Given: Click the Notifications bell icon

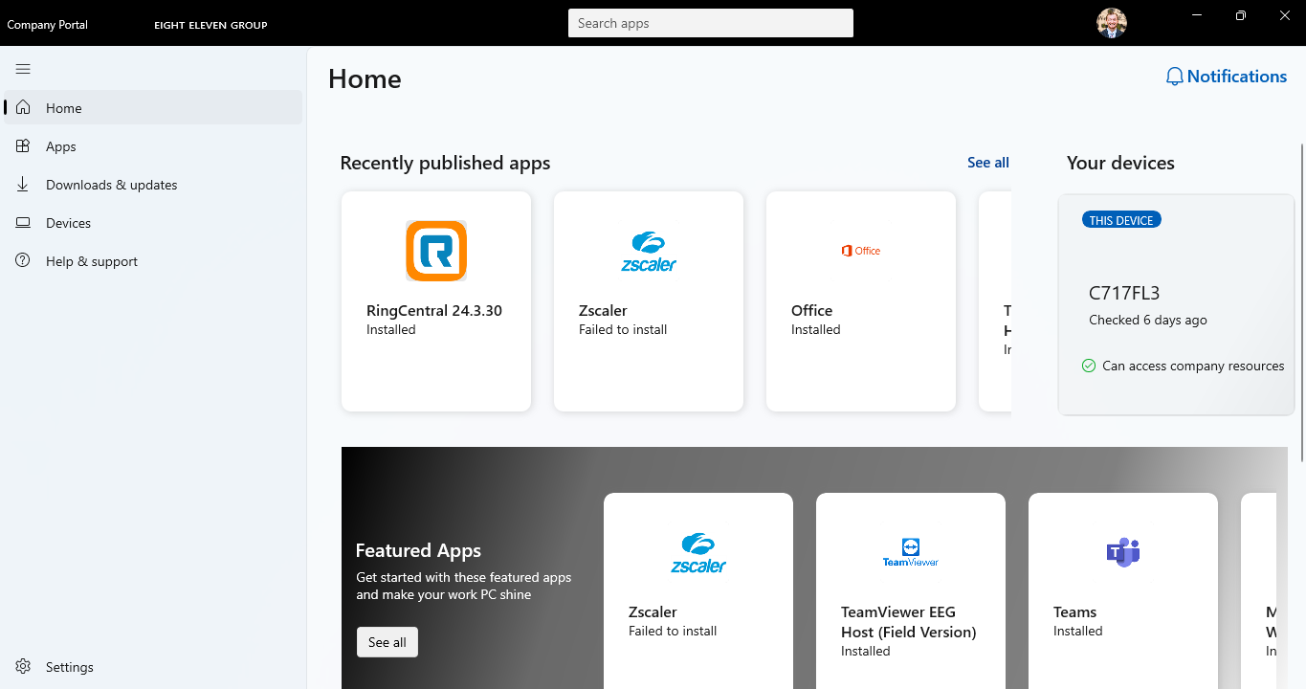Looking at the screenshot, I should 1174,77.
